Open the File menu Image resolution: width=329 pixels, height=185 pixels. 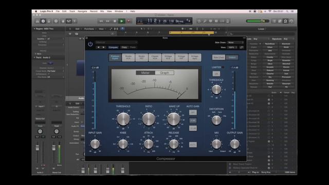58,11
